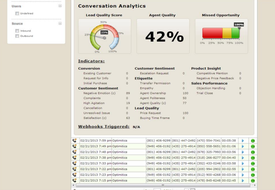This screenshot has width=275, height=190.
Task: Play the recording of the 7:22 pm call
Action: point(243,169)
